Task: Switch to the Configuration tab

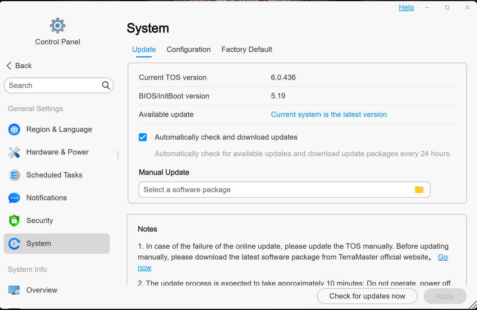Action: coord(188,49)
